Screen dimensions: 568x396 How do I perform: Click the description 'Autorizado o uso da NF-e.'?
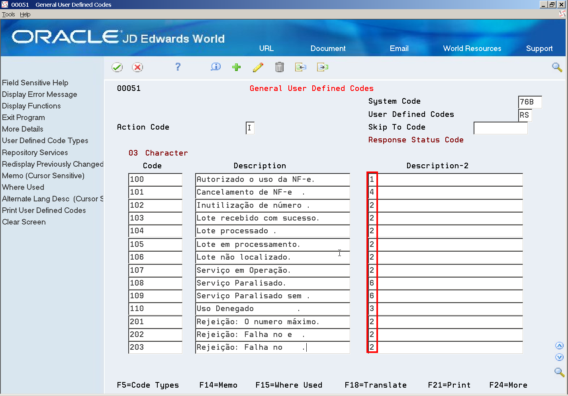pyautogui.click(x=272, y=179)
